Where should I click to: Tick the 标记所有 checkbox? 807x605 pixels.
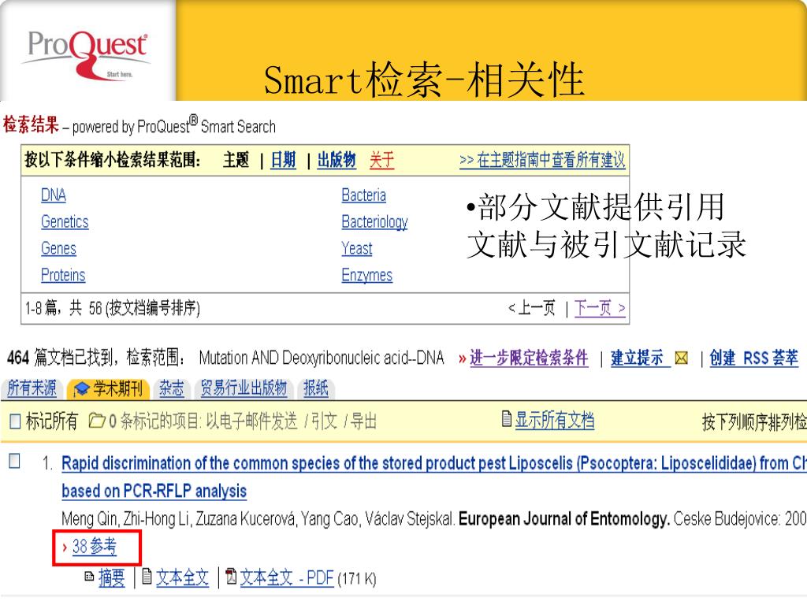(x=16, y=421)
